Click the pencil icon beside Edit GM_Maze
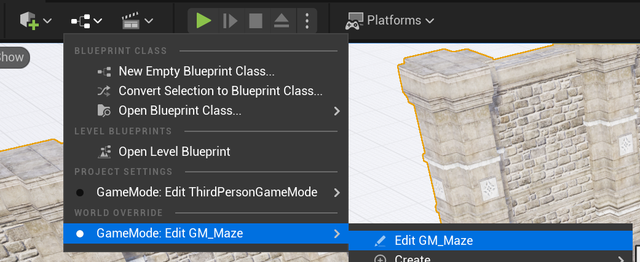The width and height of the screenshot is (640, 262). click(x=380, y=241)
